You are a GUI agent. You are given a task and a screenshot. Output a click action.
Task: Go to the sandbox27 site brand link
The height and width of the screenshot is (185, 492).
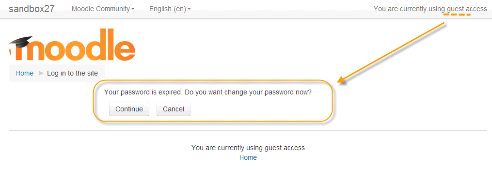(32, 9)
